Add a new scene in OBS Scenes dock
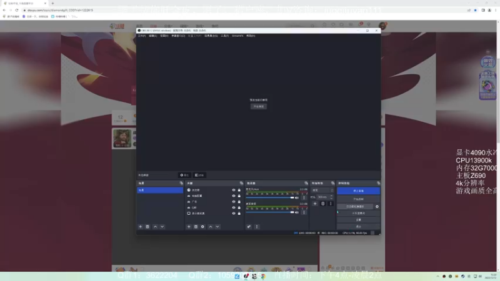Image resolution: width=500 pixels, height=281 pixels. click(x=140, y=227)
